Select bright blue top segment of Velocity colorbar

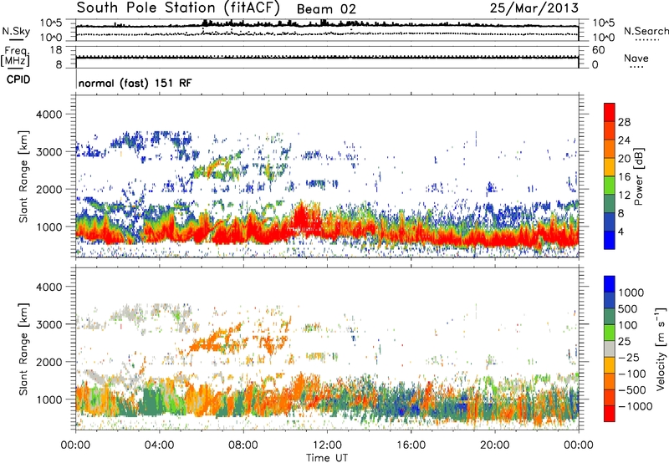[610, 284]
